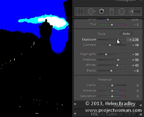Select the Graduated Filter tool

click(111, 11)
